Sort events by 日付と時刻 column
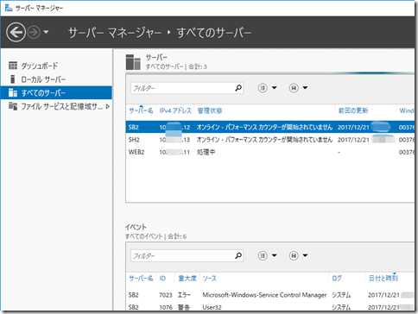 [383, 279]
